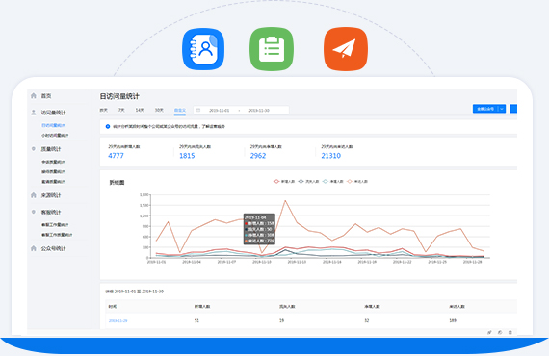The height and width of the screenshot is (356, 549).
Task: Click the 日访问量统计 page heading
Action: point(119,96)
